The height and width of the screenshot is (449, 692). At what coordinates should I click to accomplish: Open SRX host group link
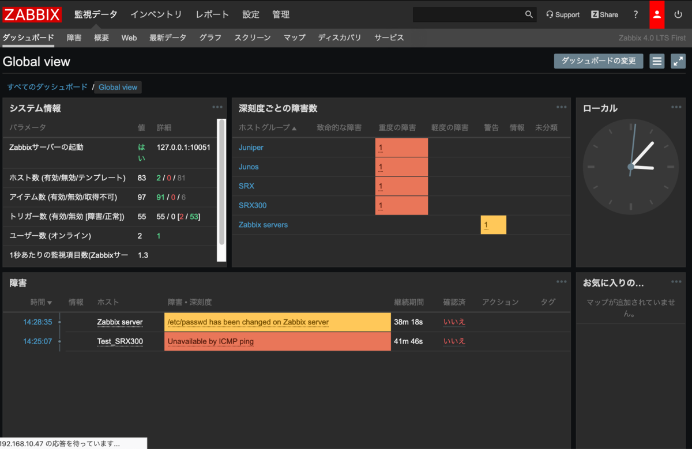(246, 186)
